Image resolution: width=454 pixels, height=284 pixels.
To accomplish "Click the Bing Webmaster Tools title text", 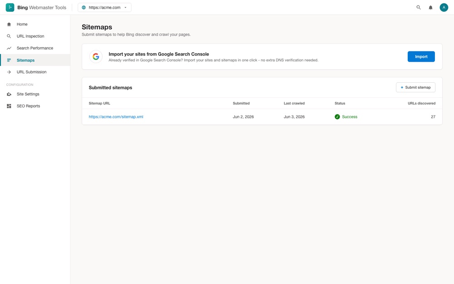I will 42,8.
